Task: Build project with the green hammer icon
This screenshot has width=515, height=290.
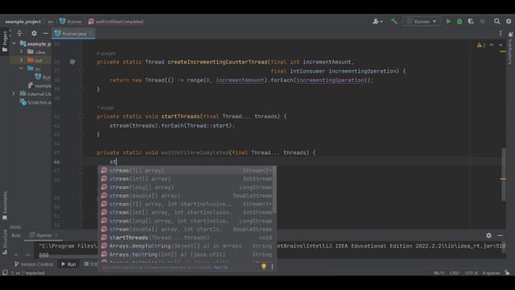Action: click(x=393, y=22)
